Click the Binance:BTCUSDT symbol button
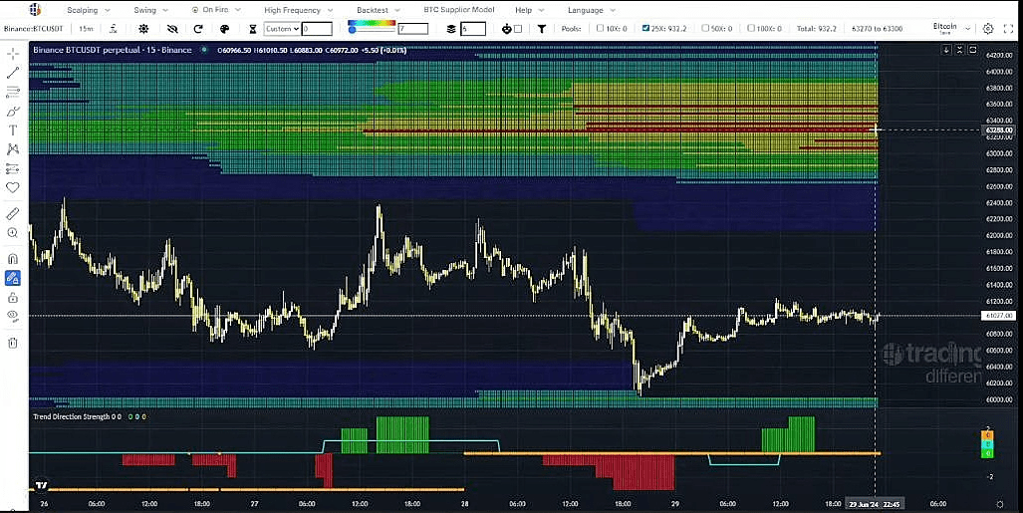 coord(34,29)
